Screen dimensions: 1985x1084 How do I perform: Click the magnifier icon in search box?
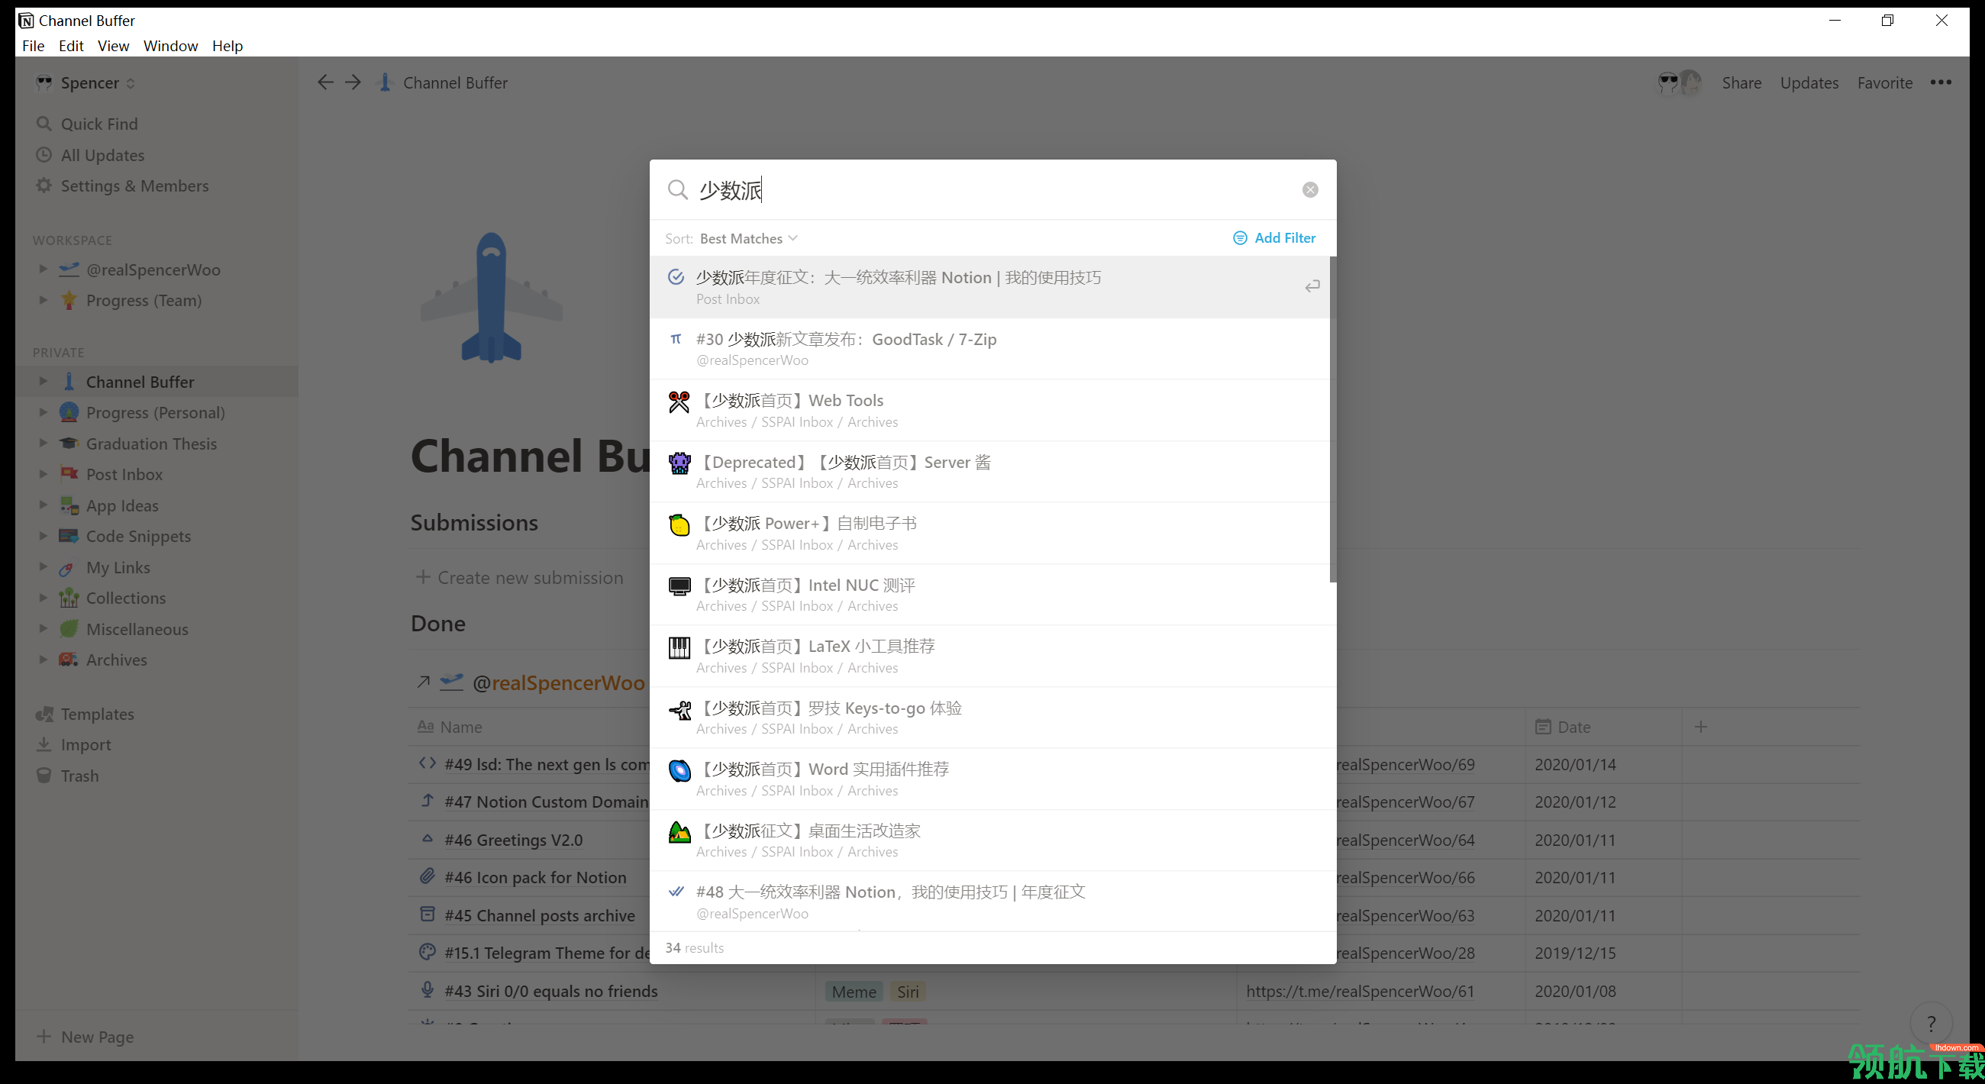pyautogui.click(x=677, y=189)
